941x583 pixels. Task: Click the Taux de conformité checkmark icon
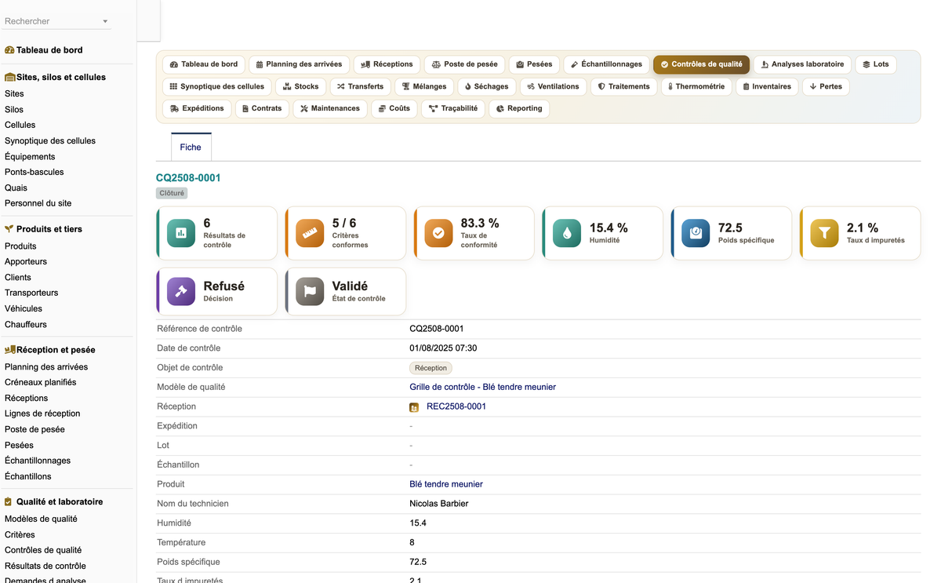click(x=438, y=233)
